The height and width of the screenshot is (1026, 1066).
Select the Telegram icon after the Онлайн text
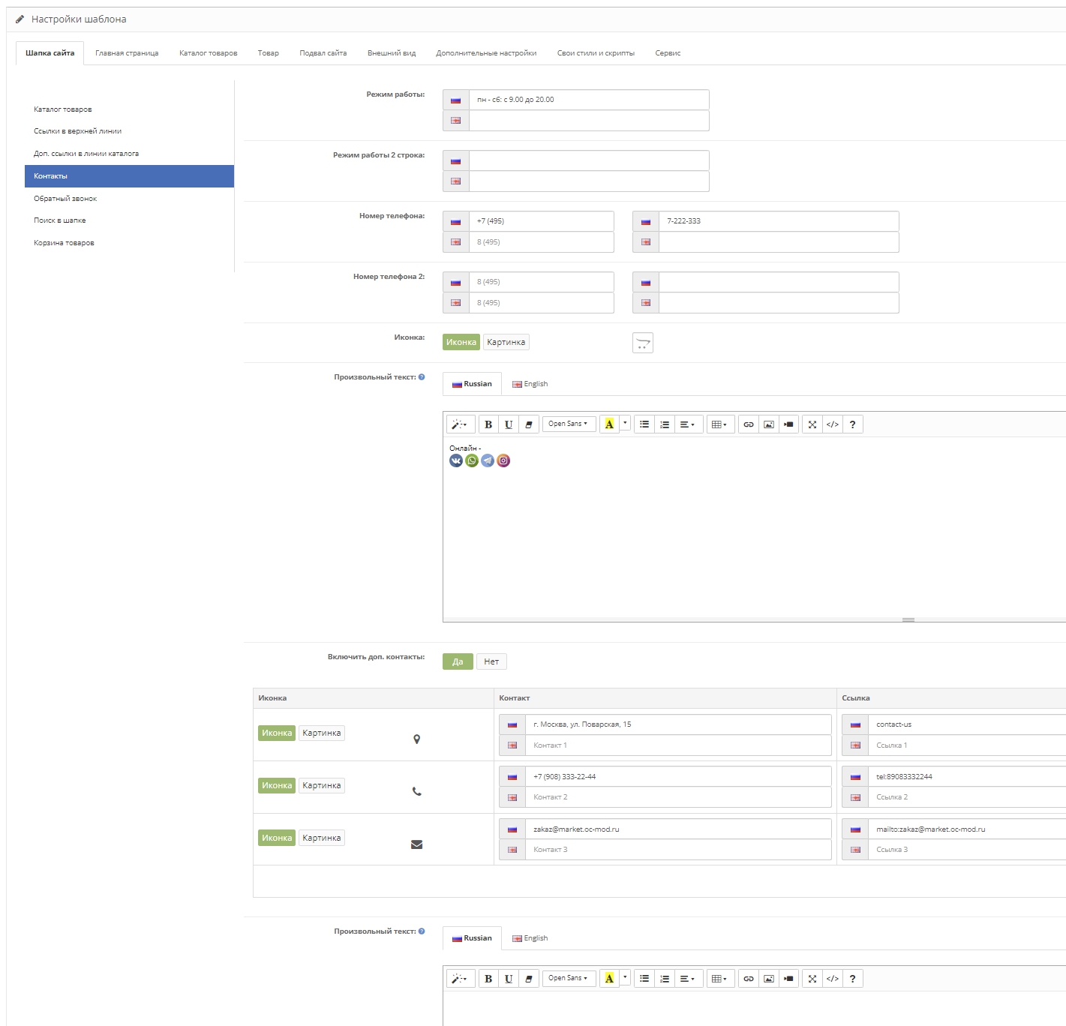pos(488,460)
